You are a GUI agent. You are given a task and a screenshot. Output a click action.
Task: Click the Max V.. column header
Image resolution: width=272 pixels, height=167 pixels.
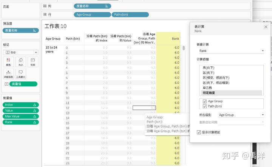tap(144, 38)
